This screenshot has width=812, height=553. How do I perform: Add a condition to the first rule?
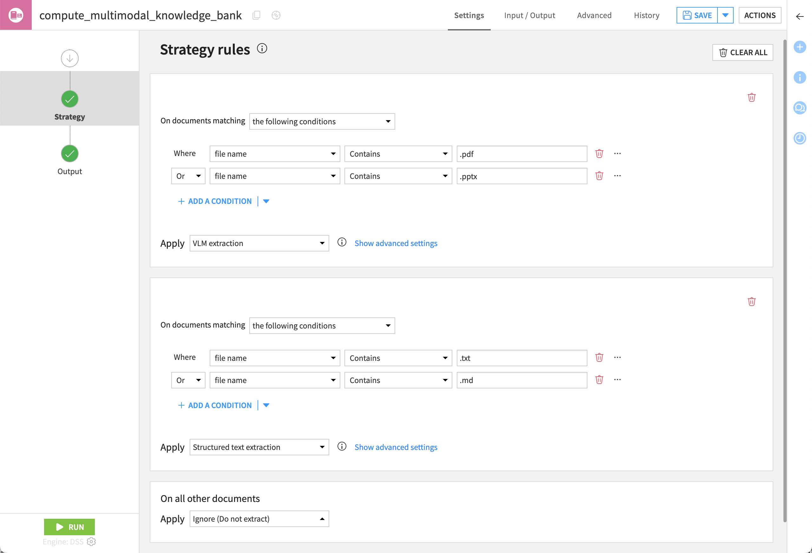215,201
